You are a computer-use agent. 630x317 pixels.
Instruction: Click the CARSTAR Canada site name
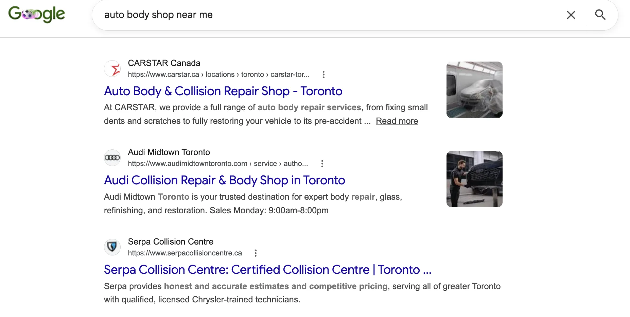click(x=164, y=63)
